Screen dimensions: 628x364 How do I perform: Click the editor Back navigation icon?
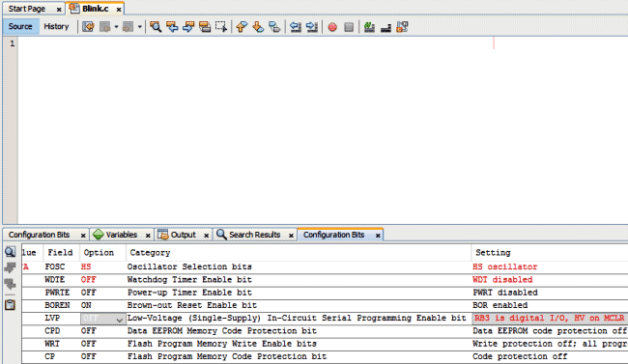click(105, 27)
